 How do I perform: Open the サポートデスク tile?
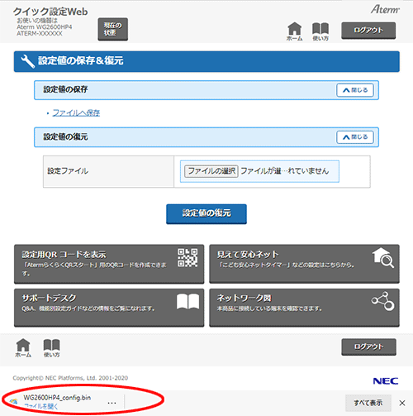click(109, 308)
